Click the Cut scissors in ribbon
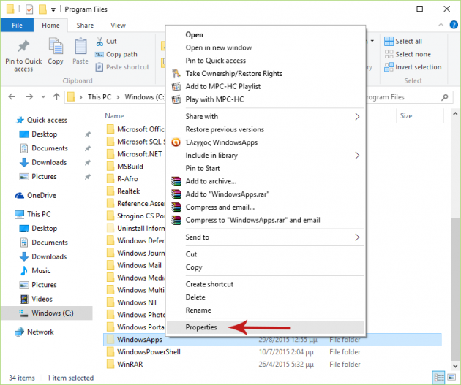 [x=100, y=42]
